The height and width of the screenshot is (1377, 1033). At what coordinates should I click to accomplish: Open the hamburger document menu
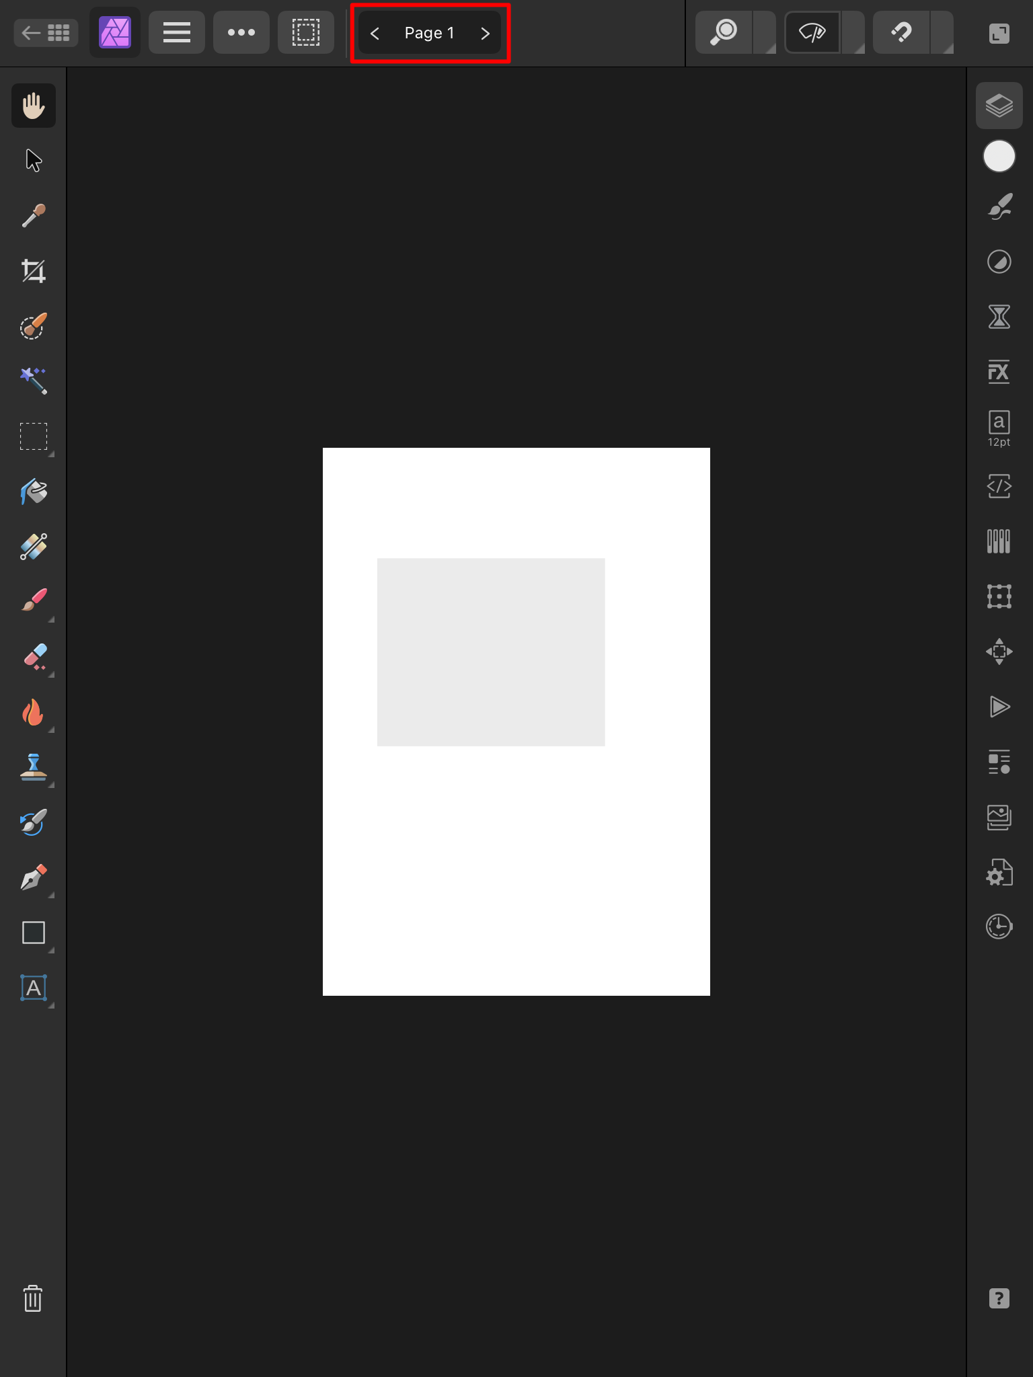pyautogui.click(x=177, y=32)
